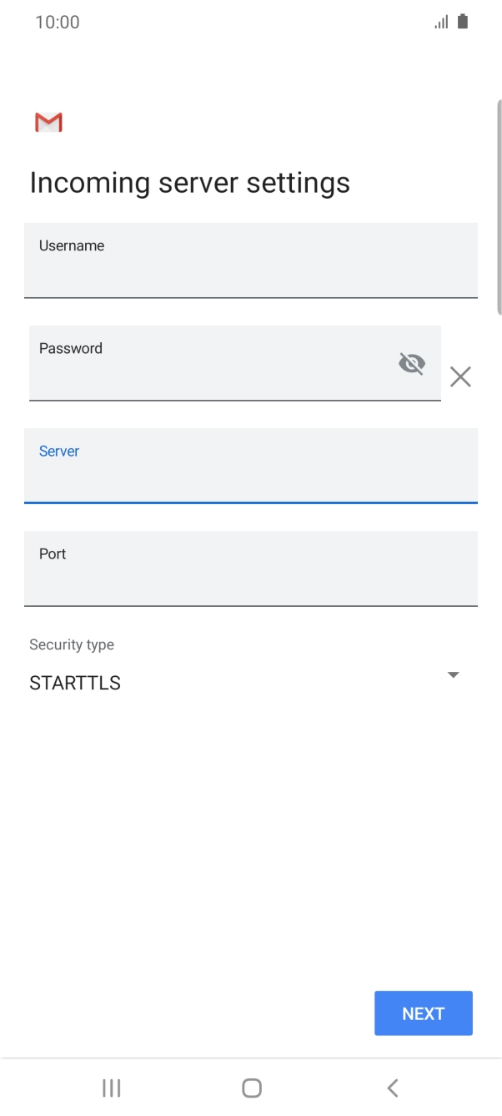Click the signal strength indicator
502x1116 pixels.
point(440,22)
